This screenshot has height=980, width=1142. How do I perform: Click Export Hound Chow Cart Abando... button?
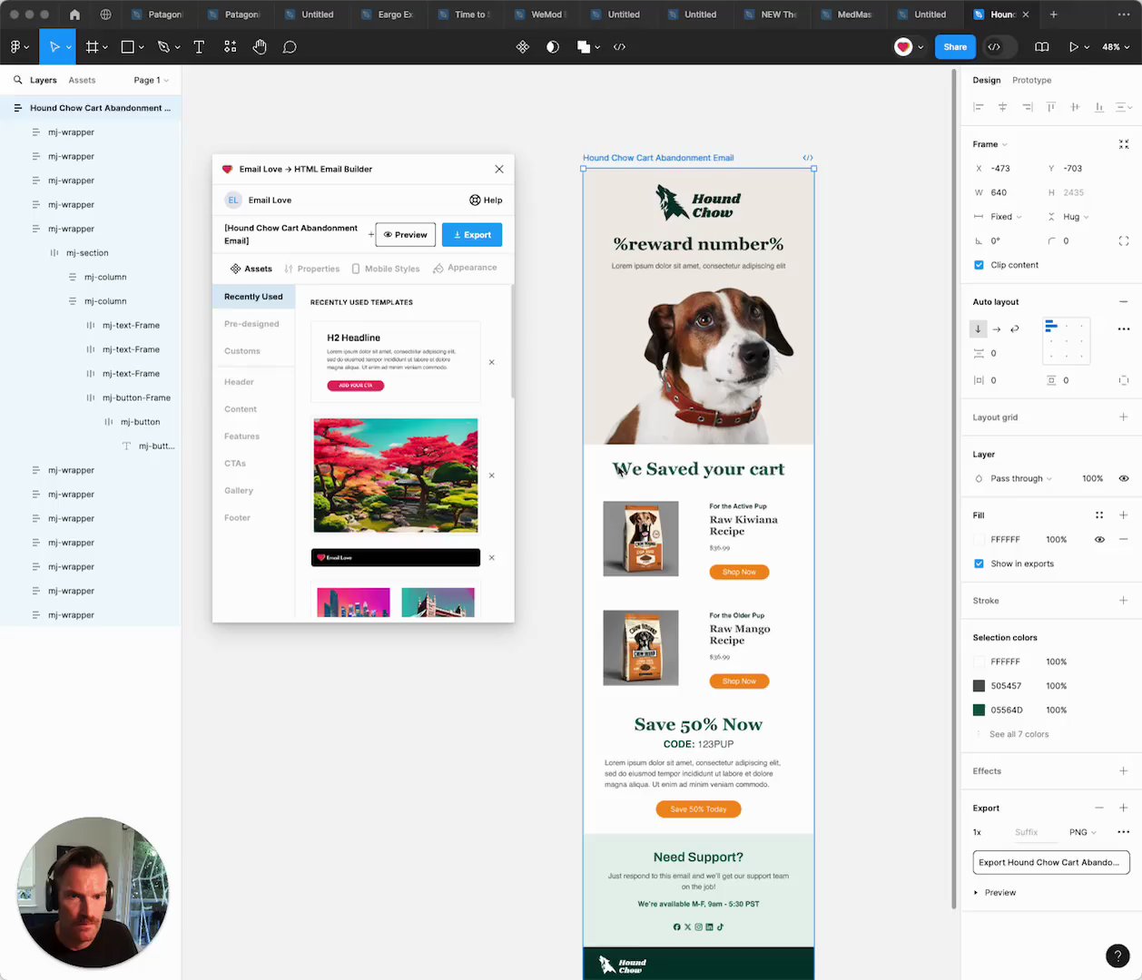click(1050, 862)
